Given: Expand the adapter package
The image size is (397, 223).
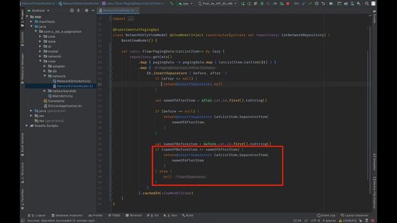Looking at the screenshot, I should 45,66.
